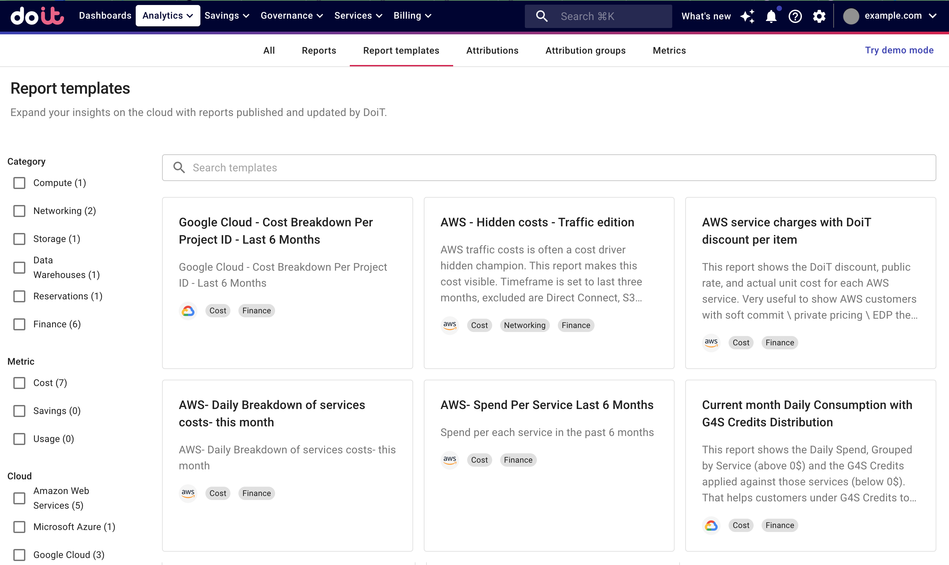Check the Savings metric filter

(19, 411)
